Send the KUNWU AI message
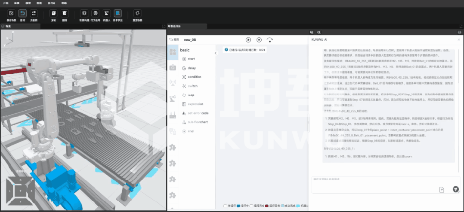Image resolution: width=464 pixels, height=212 pixels. tap(456, 189)
